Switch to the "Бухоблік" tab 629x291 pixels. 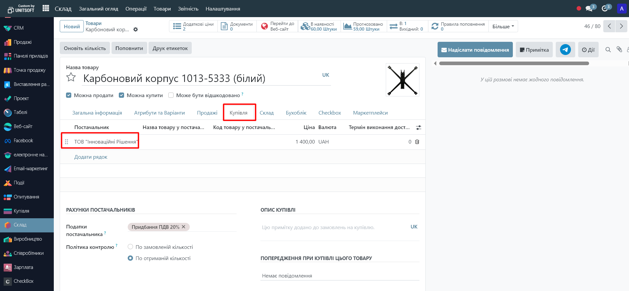(296, 113)
